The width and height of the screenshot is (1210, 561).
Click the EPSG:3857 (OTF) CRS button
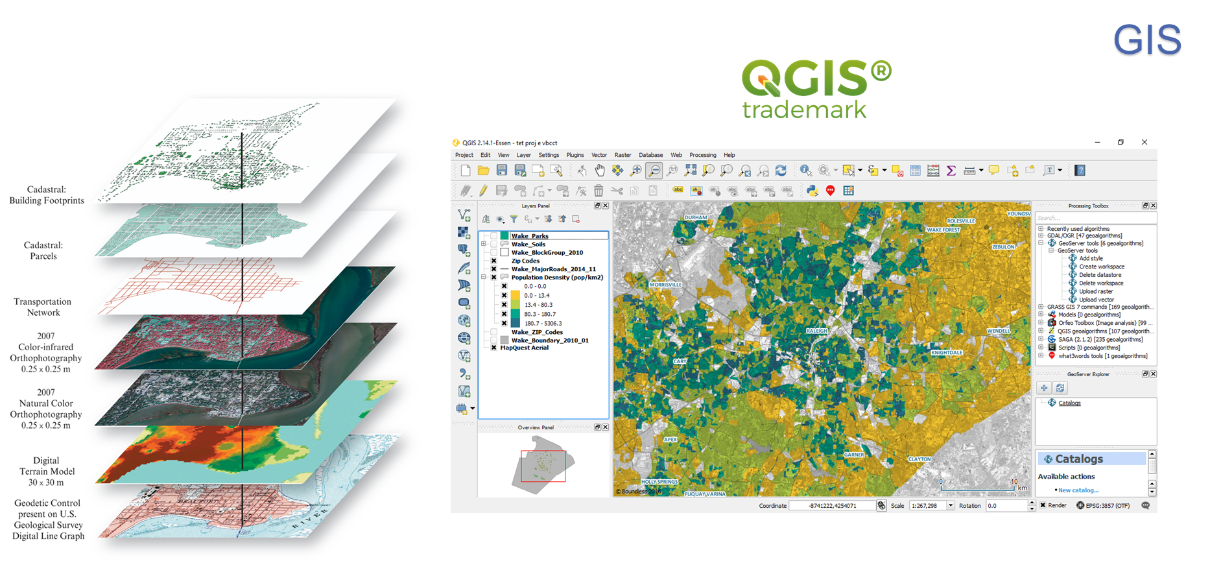[1103, 506]
